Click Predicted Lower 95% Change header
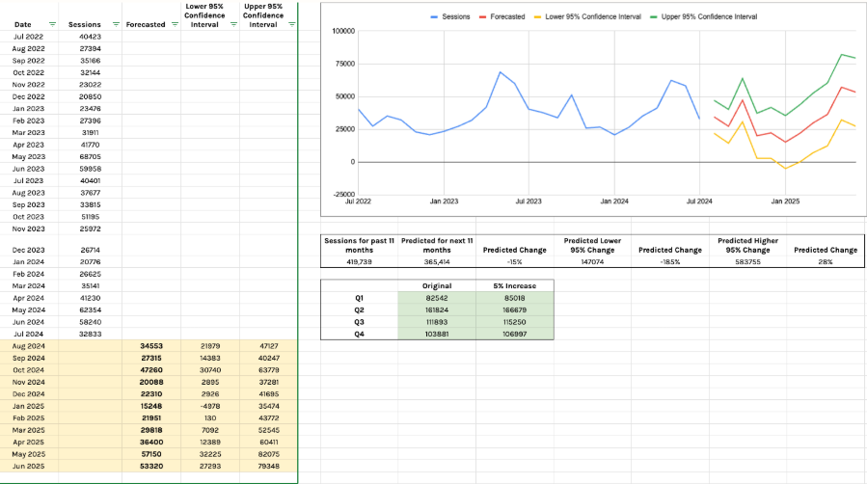 tap(592, 245)
